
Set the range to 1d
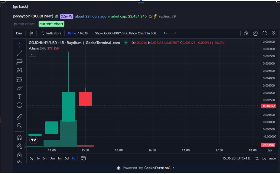pos(73,158)
